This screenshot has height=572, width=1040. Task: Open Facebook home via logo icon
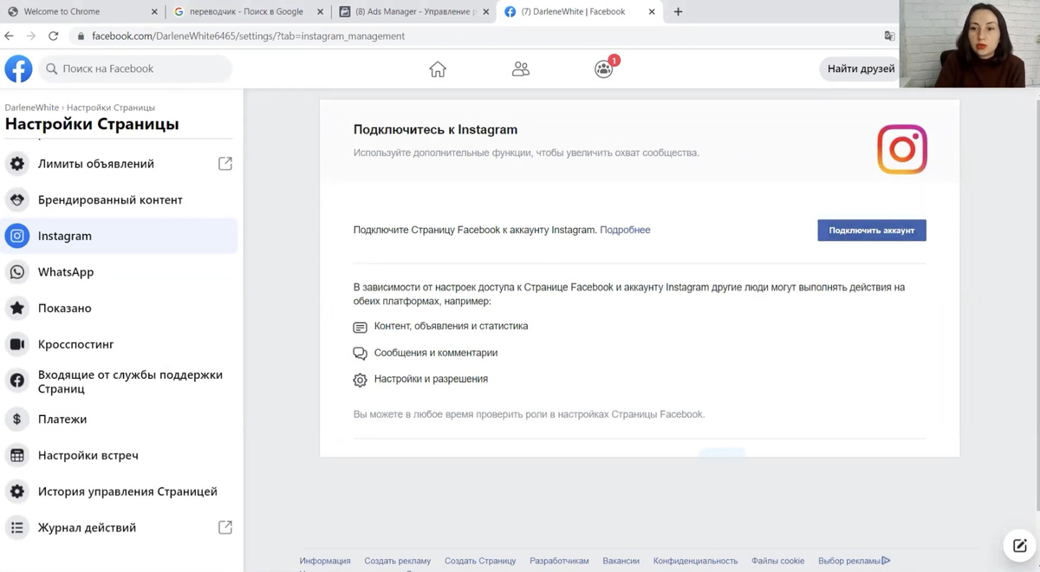(18, 68)
